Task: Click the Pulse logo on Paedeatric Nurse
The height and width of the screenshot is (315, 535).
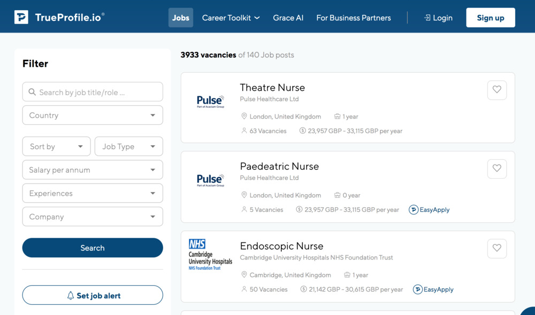Action: coord(210,180)
